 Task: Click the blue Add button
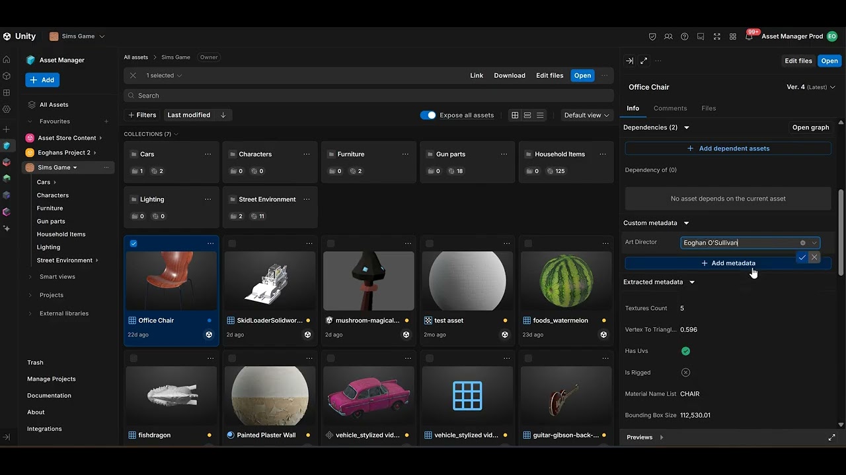tap(42, 80)
